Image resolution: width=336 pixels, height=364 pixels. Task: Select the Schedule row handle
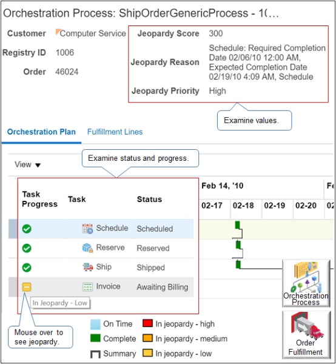(x=13, y=229)
